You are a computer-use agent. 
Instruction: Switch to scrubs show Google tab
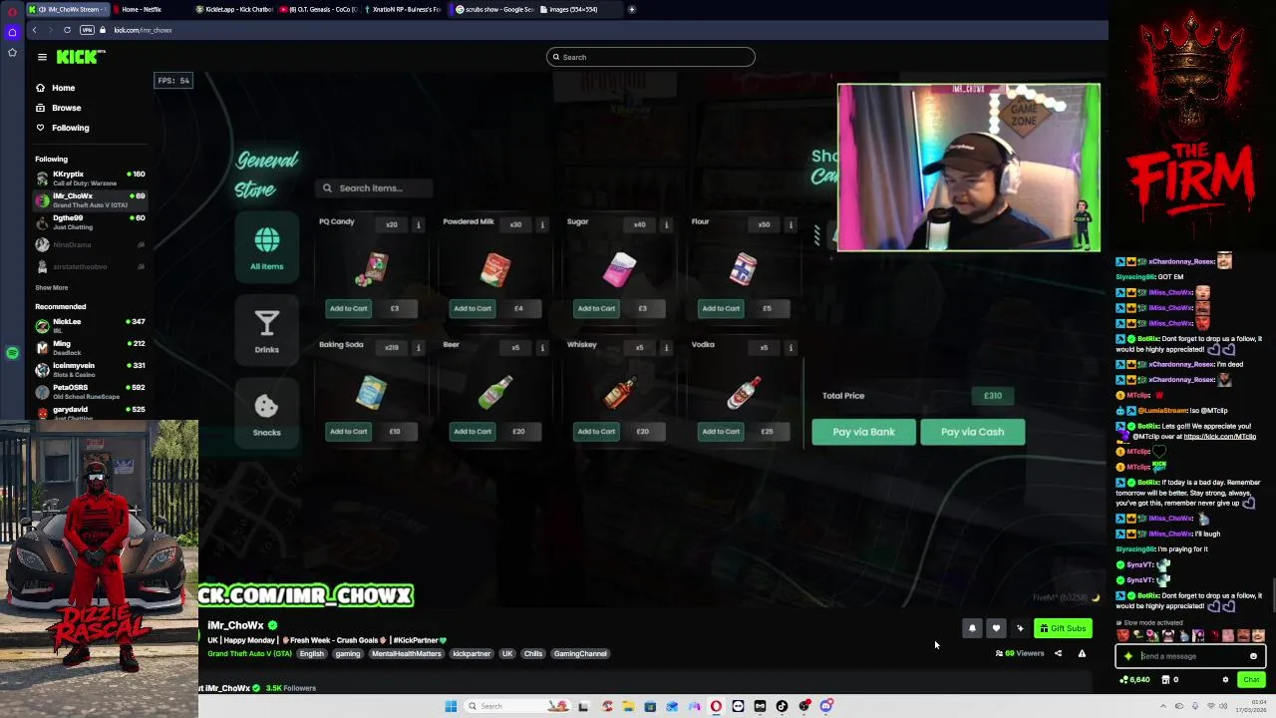(494, 9)
